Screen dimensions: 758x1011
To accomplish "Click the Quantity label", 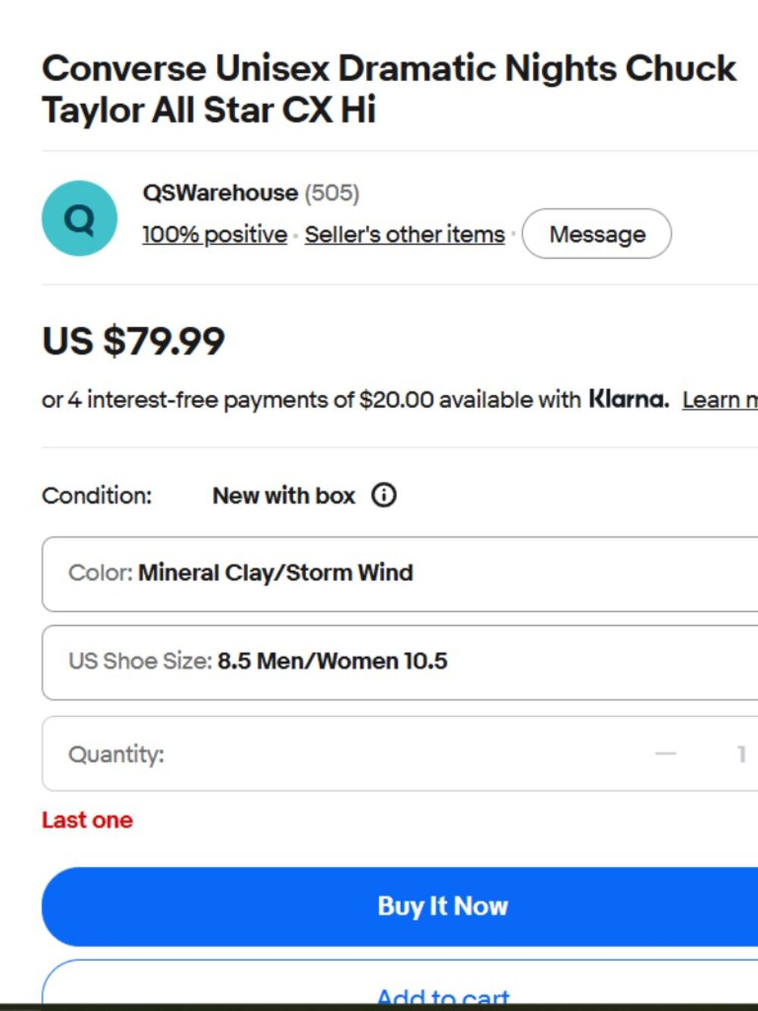I will pyautogui.click(x=116, y=755).
